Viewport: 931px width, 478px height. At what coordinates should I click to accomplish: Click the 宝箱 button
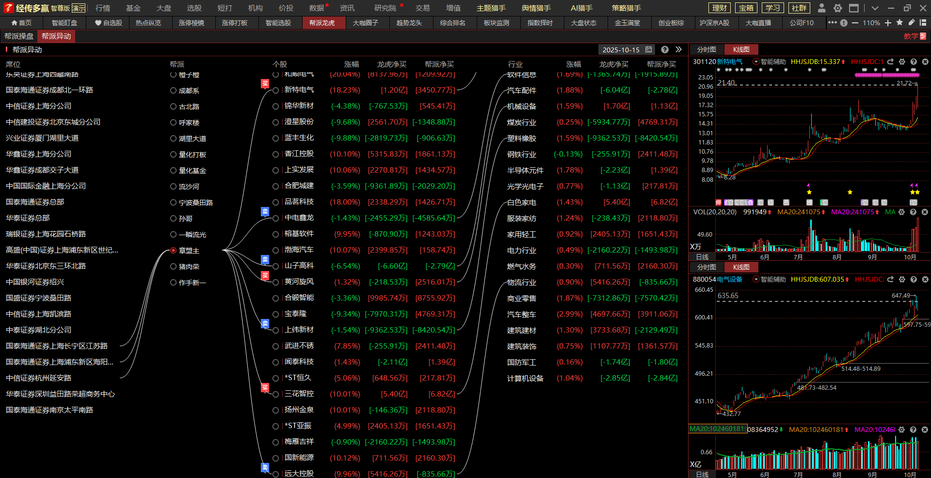pos(746,8)
